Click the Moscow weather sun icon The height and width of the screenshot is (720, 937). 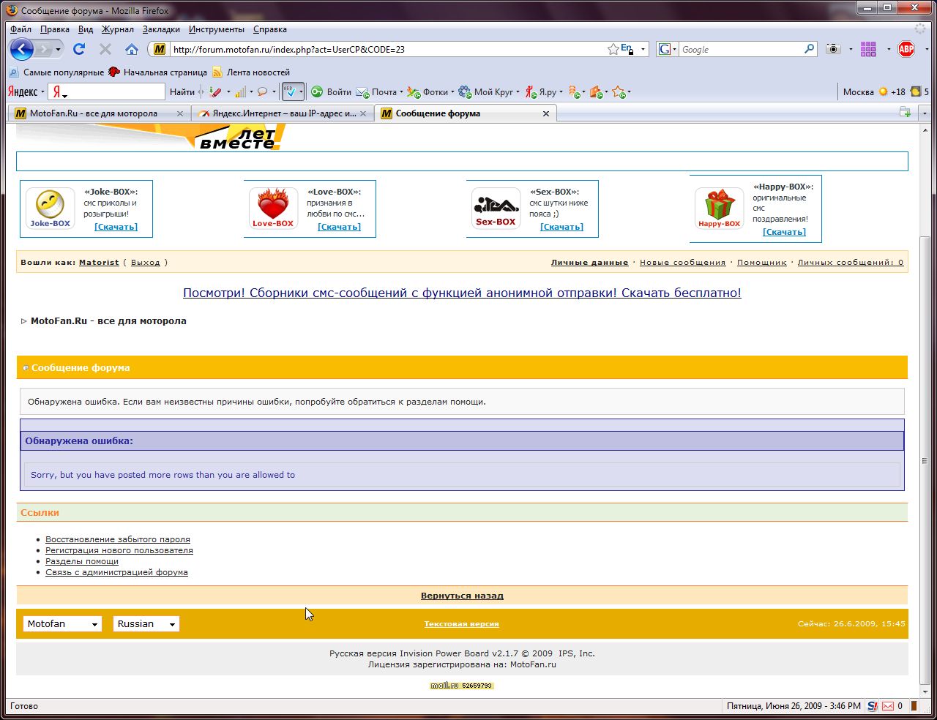pyautogui.click(x=883, y=92)
